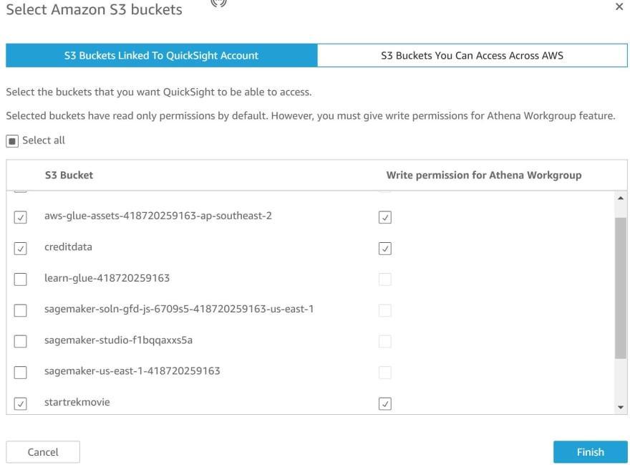The height and width of the screenshot is (465, 630).
Task: Click sagemaker-soln-gfd-js-6709s5-418720259163-us-east-1 bucket name
Action: pyautogui.click(x=179, y=309)
